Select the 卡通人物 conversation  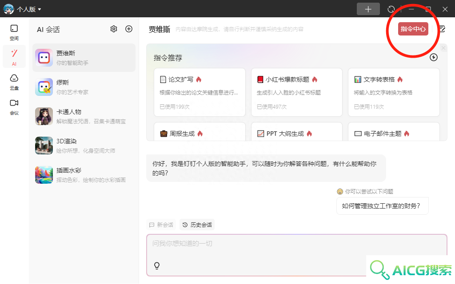(x=84, y=116)
